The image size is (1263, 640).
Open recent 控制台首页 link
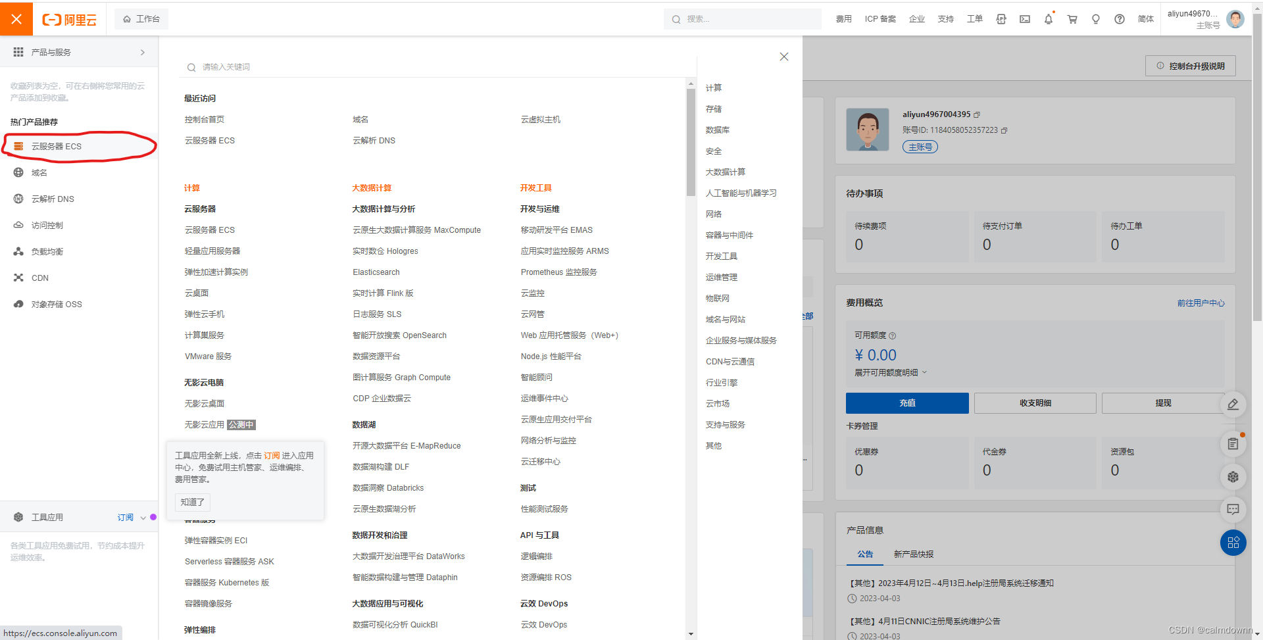205,120
